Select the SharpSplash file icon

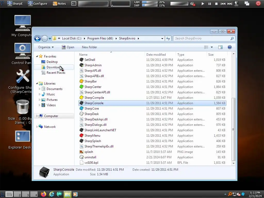(81, 141)
